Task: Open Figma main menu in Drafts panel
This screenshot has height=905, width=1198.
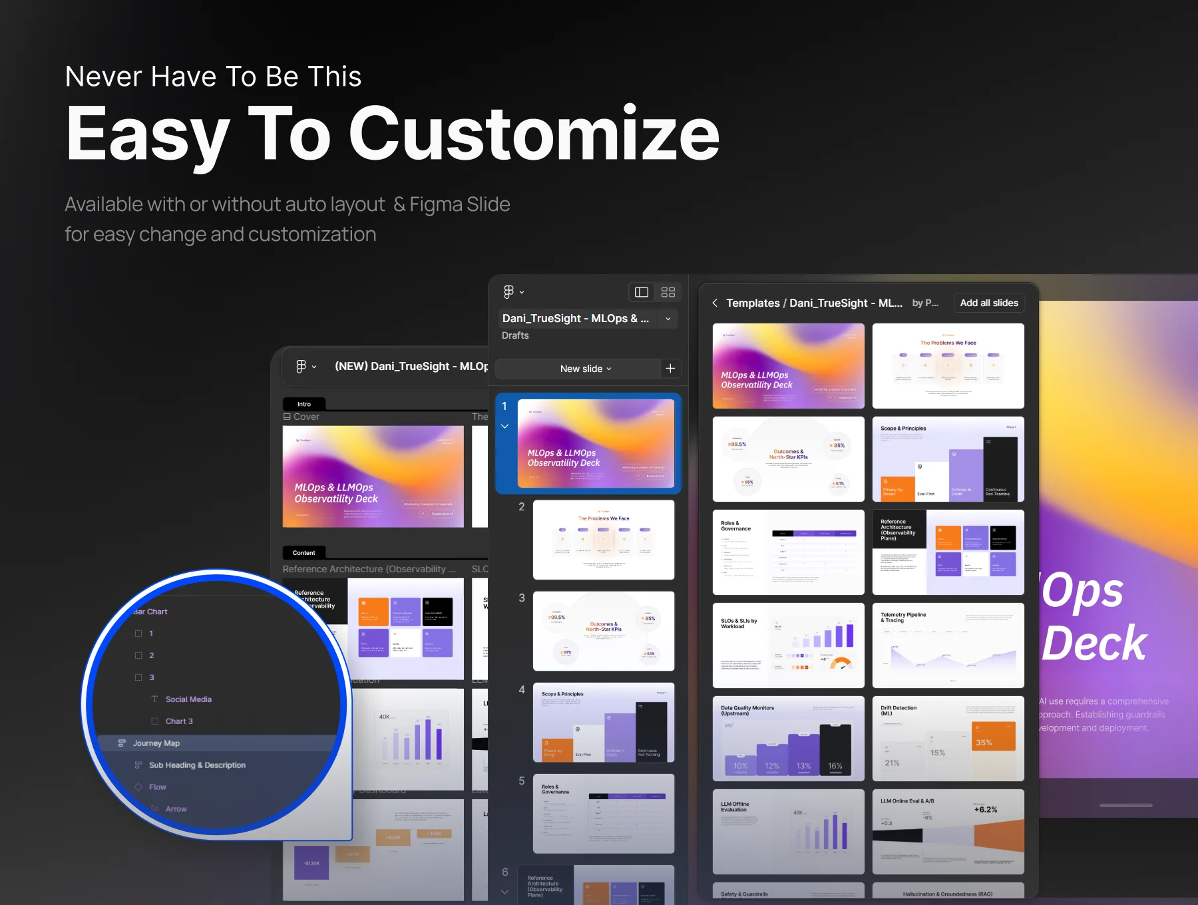Action: [x=513, y=291]
